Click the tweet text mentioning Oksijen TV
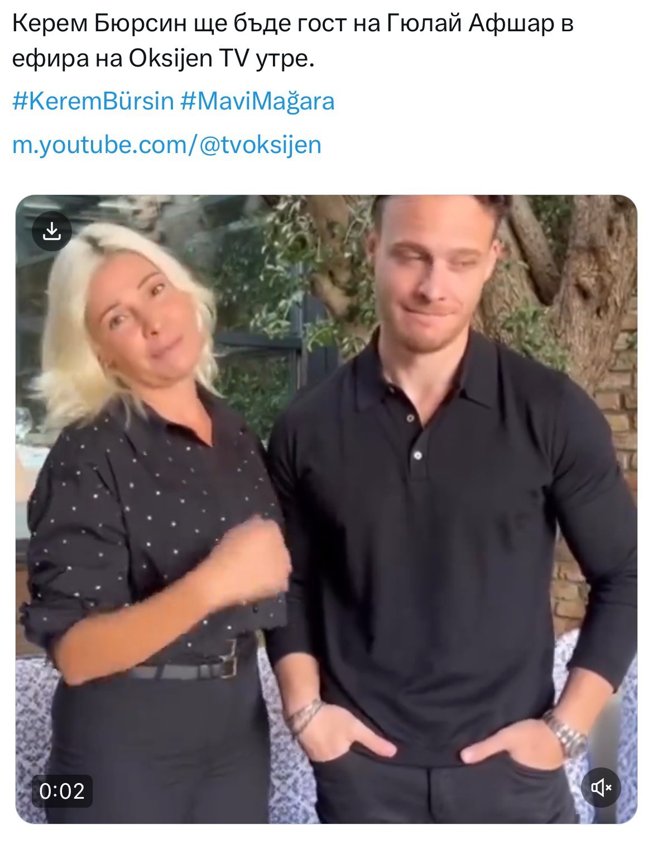The image size is (653, 849). [x=163, y=58]
